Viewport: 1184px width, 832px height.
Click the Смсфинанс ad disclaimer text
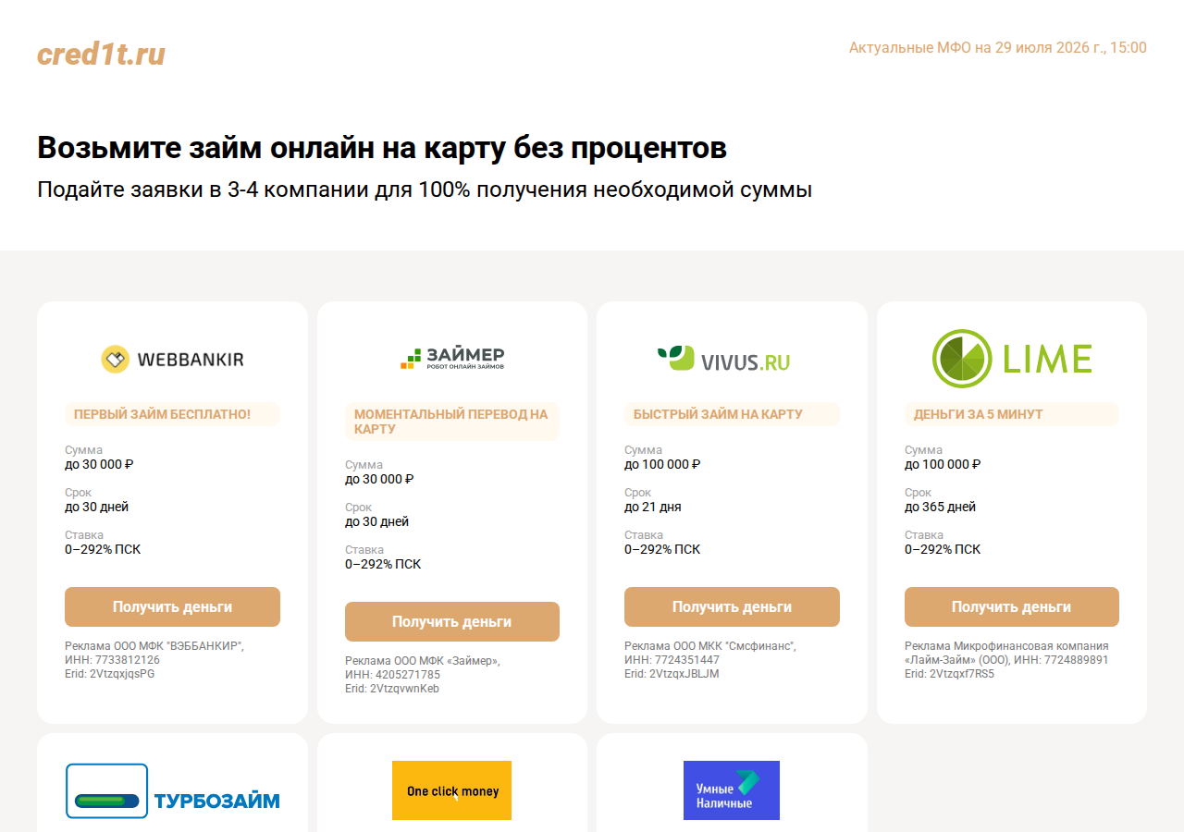pos(710,660)
